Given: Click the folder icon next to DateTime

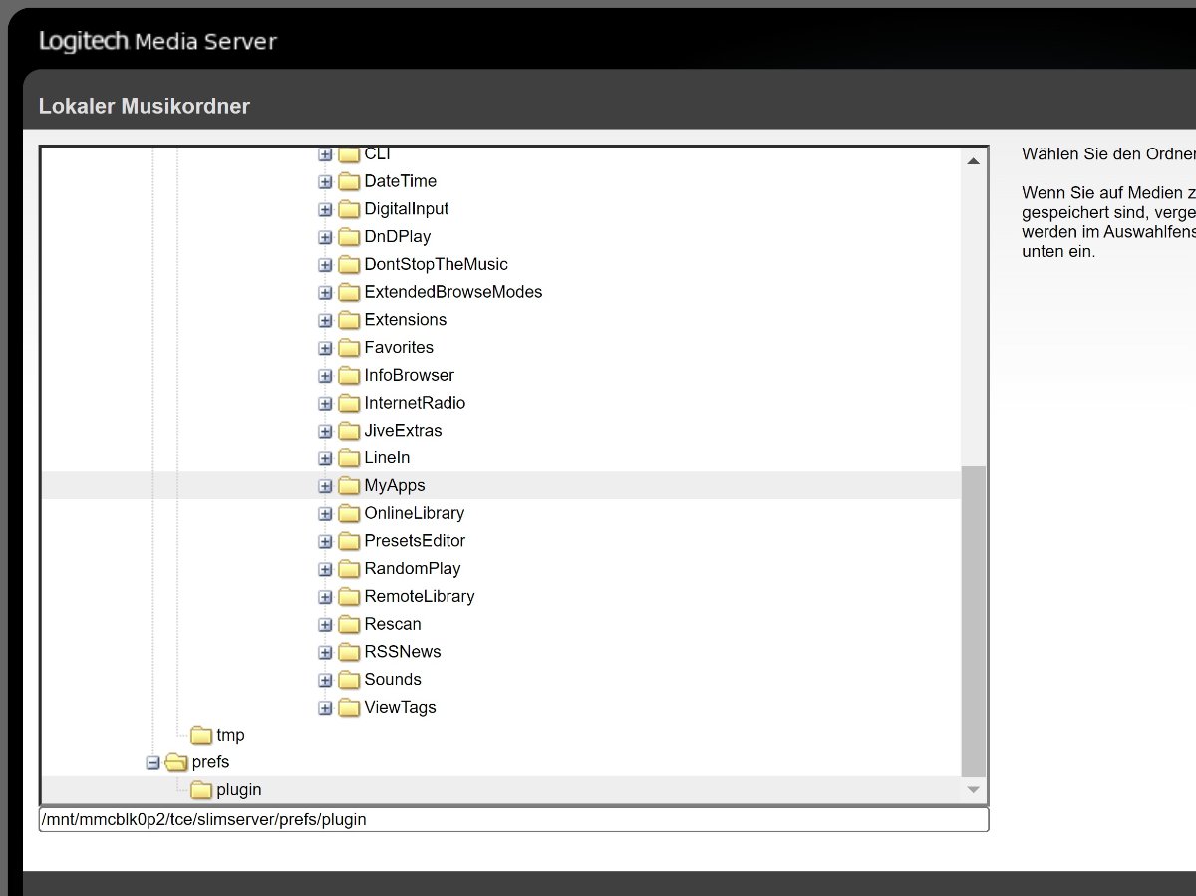Looking at the screenshot, I should point(348,181).
